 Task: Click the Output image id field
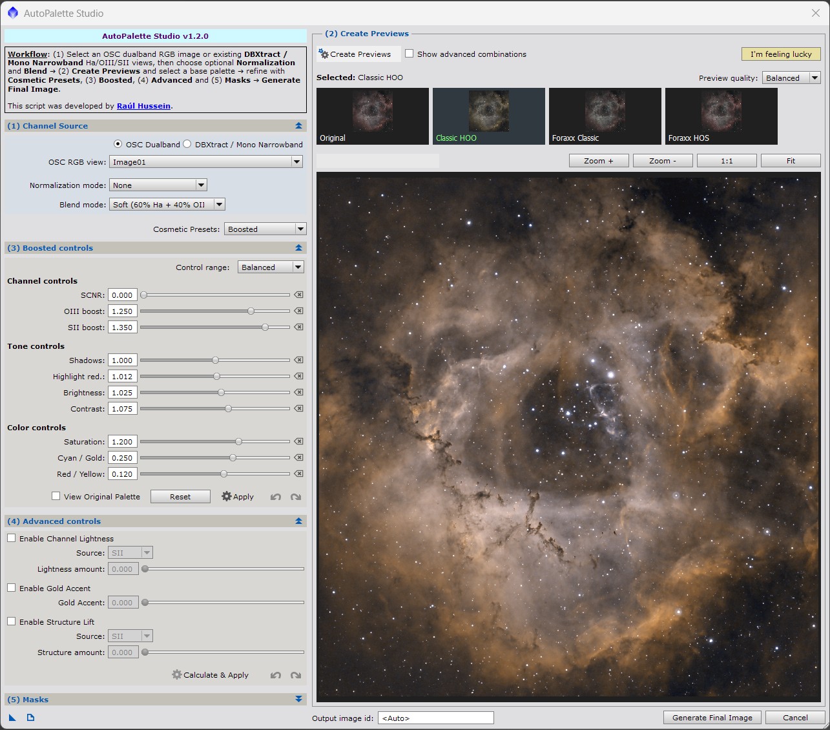[436, 718]
